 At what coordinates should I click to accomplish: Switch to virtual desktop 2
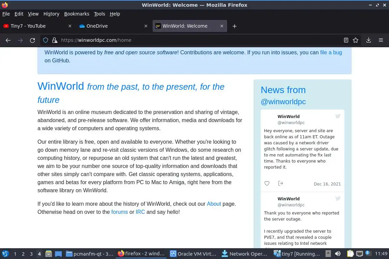pyautogui.click(x=23, y=254)
